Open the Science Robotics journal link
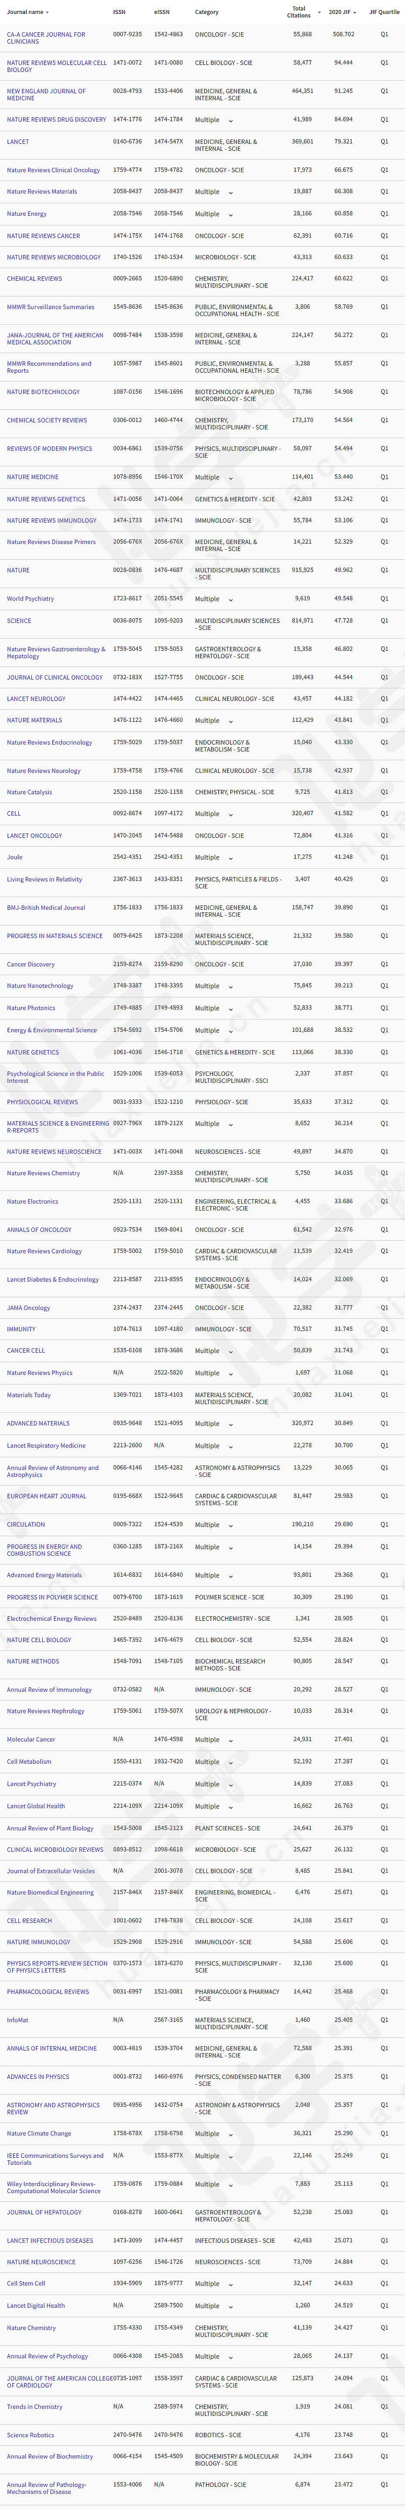Image resolution: width=405 pixels, height=2510 pixels. pos(30,2435)
